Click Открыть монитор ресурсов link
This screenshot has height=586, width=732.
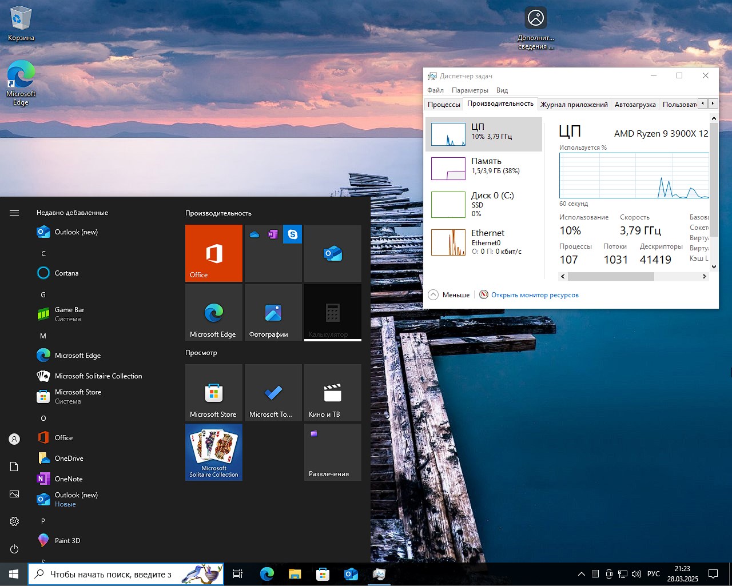(x=534, y=295)
